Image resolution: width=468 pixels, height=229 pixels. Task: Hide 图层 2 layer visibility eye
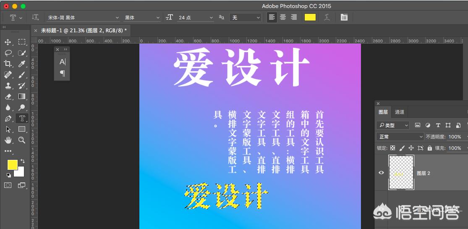point(381,172)
